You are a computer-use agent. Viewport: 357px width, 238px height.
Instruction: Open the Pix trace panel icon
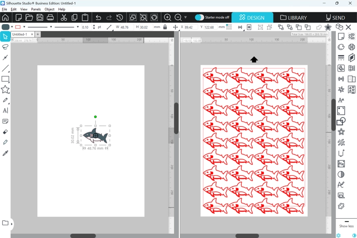(341, 164)
